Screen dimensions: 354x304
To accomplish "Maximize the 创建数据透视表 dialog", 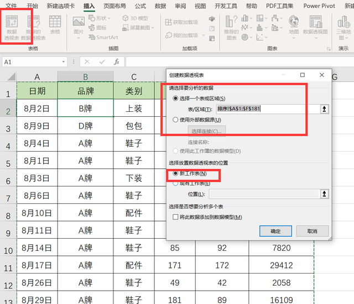I will 303,75.
